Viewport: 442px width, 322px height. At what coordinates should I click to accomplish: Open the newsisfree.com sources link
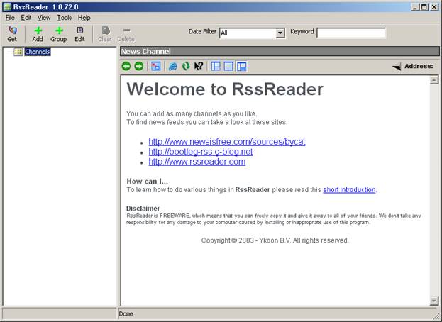coord(226,142)
